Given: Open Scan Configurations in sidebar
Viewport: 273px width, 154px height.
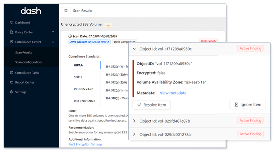Looking at the screenshot, I should 29,62.
